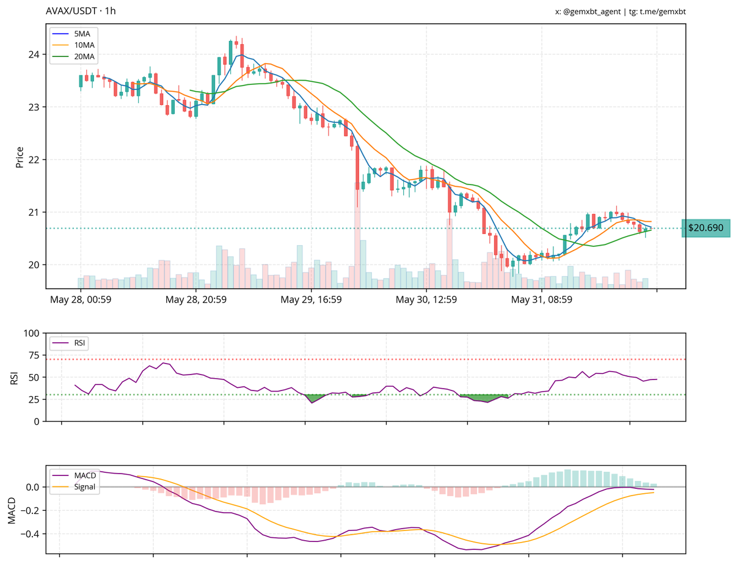Click the 10MA legend entry
This screenshot has height=564, width=733.
[74, 45]
